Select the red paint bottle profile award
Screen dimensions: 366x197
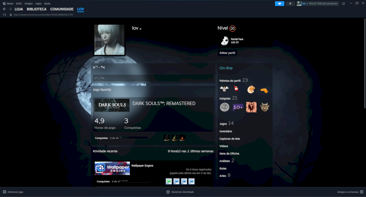coord(236,88)
